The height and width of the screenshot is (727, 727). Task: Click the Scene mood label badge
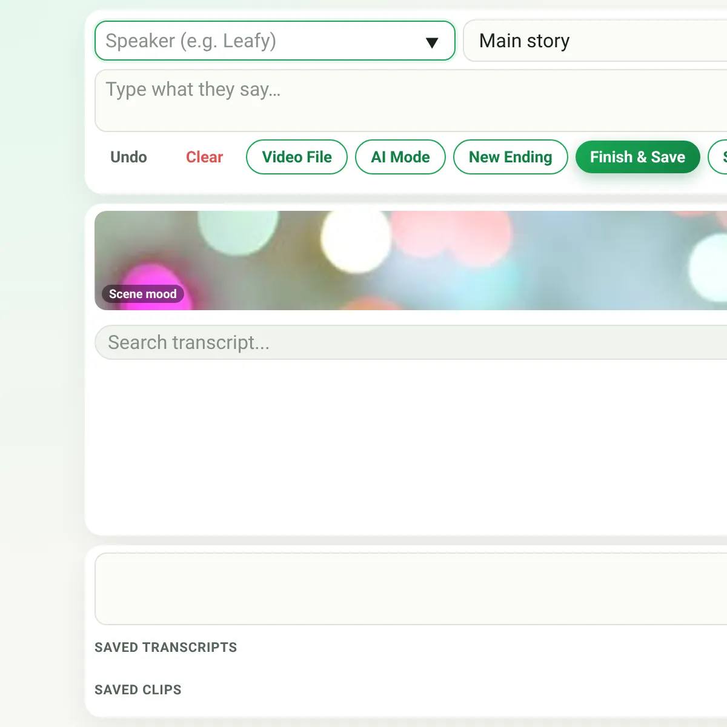pyautogui.click(x=142, y=294)
